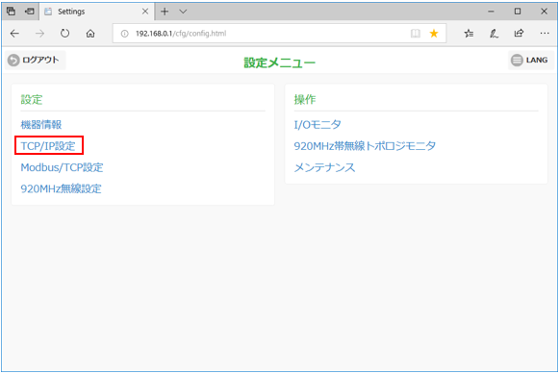Click the 設定 section heading
This screenshot has height=374, width=559.
32,100
